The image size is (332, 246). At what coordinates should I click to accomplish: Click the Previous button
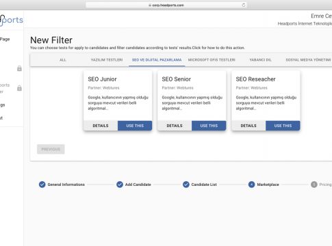[x=51, y=149]
